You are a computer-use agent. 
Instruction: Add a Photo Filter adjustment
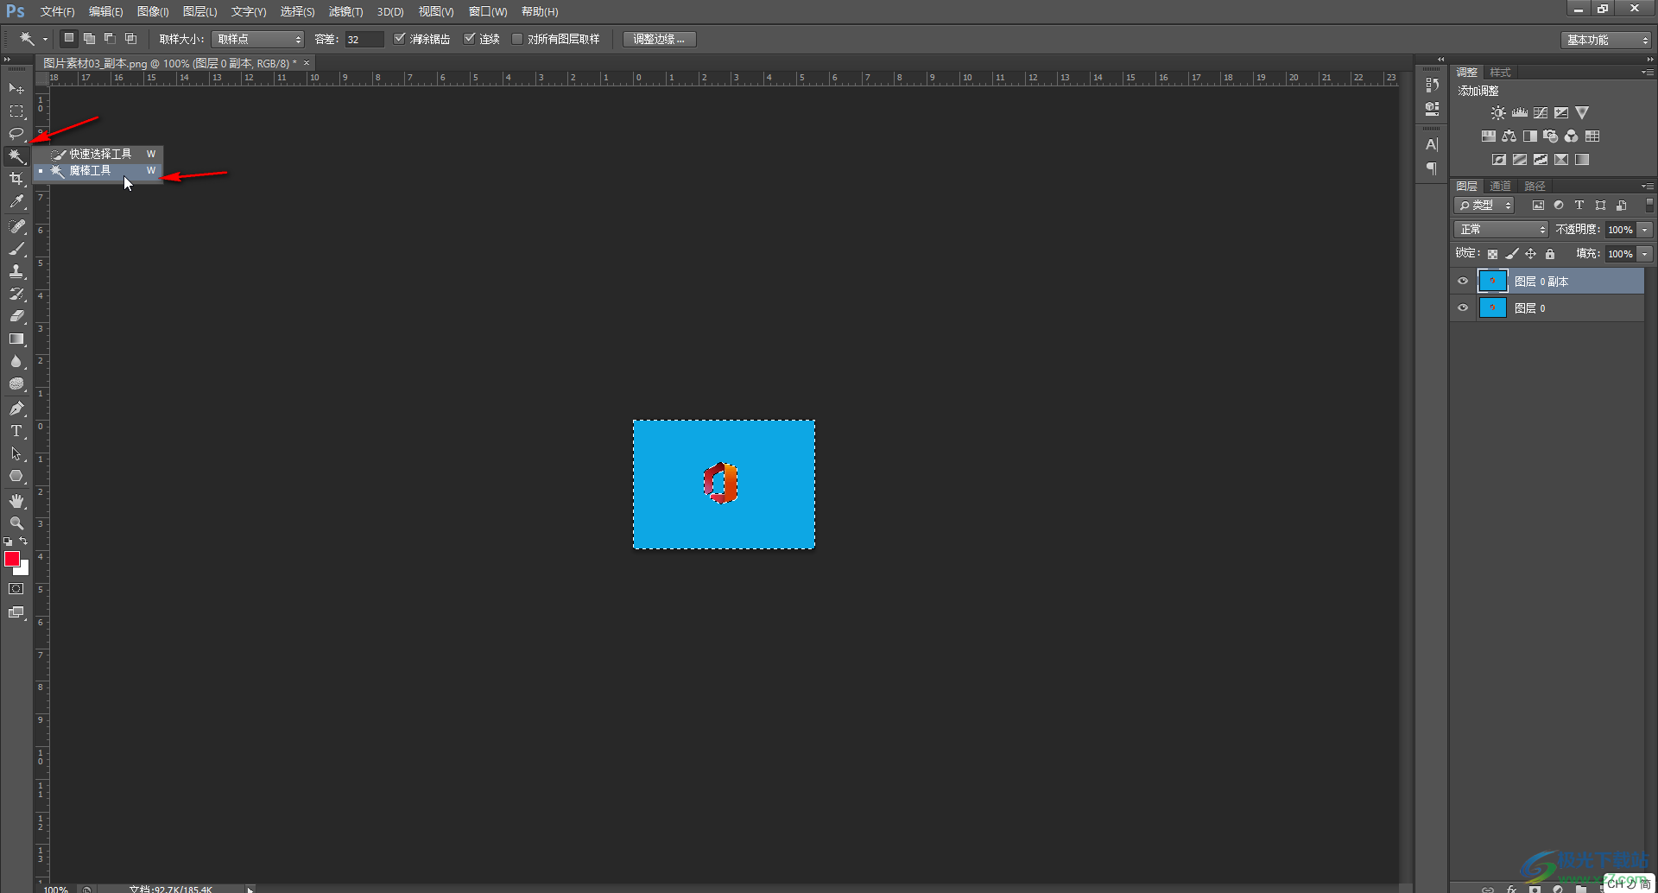[x=1551, y=136]
